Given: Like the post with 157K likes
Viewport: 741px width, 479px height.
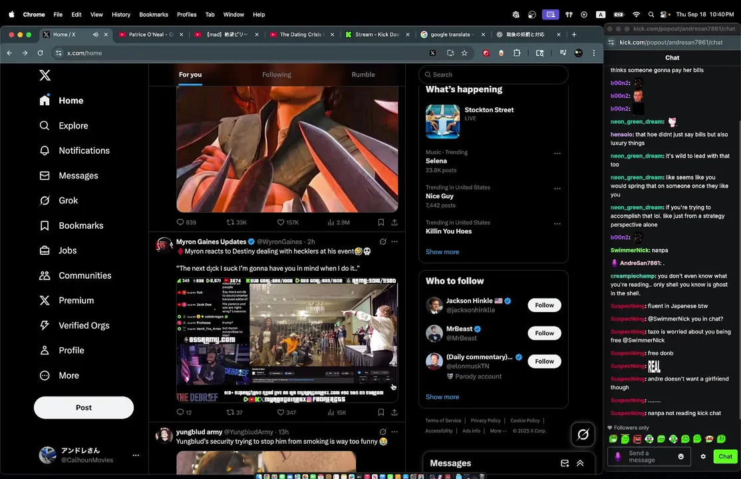Looking at the screenshot, I should click(x=287, y=222).
